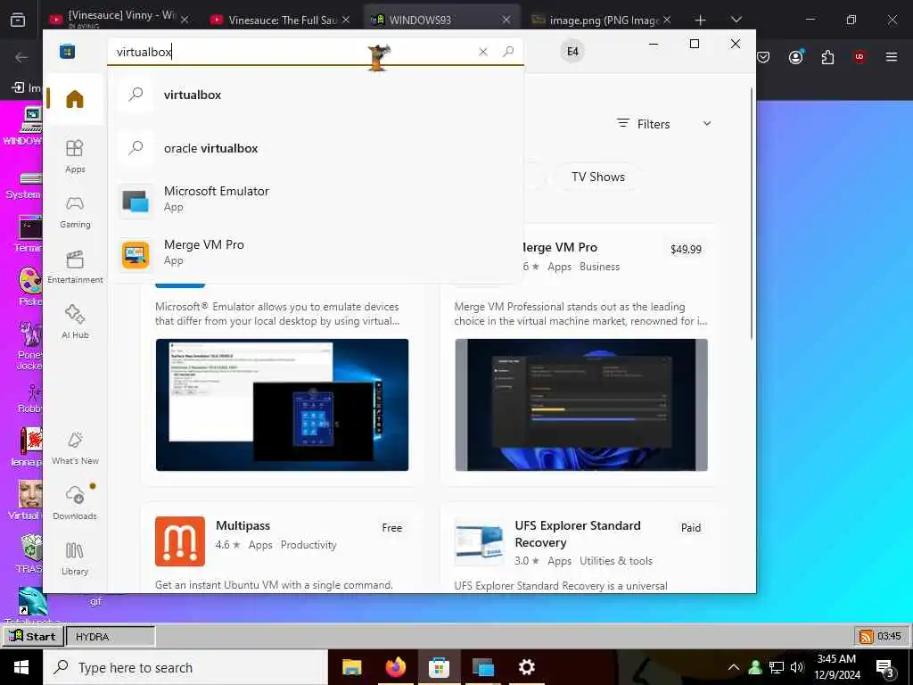Click the Free label on Multipass
The image size is (913, 685).
pos(392,528)
